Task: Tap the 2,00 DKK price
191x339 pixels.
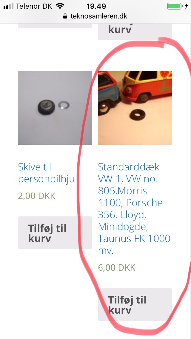Action: [37, 196]
